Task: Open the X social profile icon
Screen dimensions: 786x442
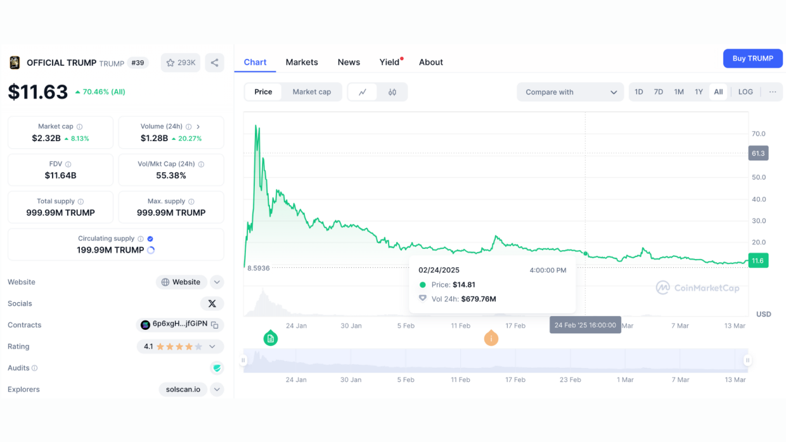Action: 212,303
